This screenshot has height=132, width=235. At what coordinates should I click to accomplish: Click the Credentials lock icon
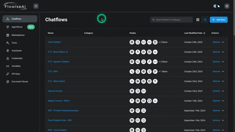(x=8, y=58)
